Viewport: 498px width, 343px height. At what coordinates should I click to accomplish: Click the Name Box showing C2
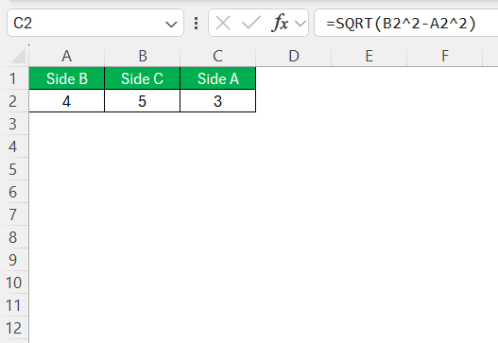(x=95, y=23)
